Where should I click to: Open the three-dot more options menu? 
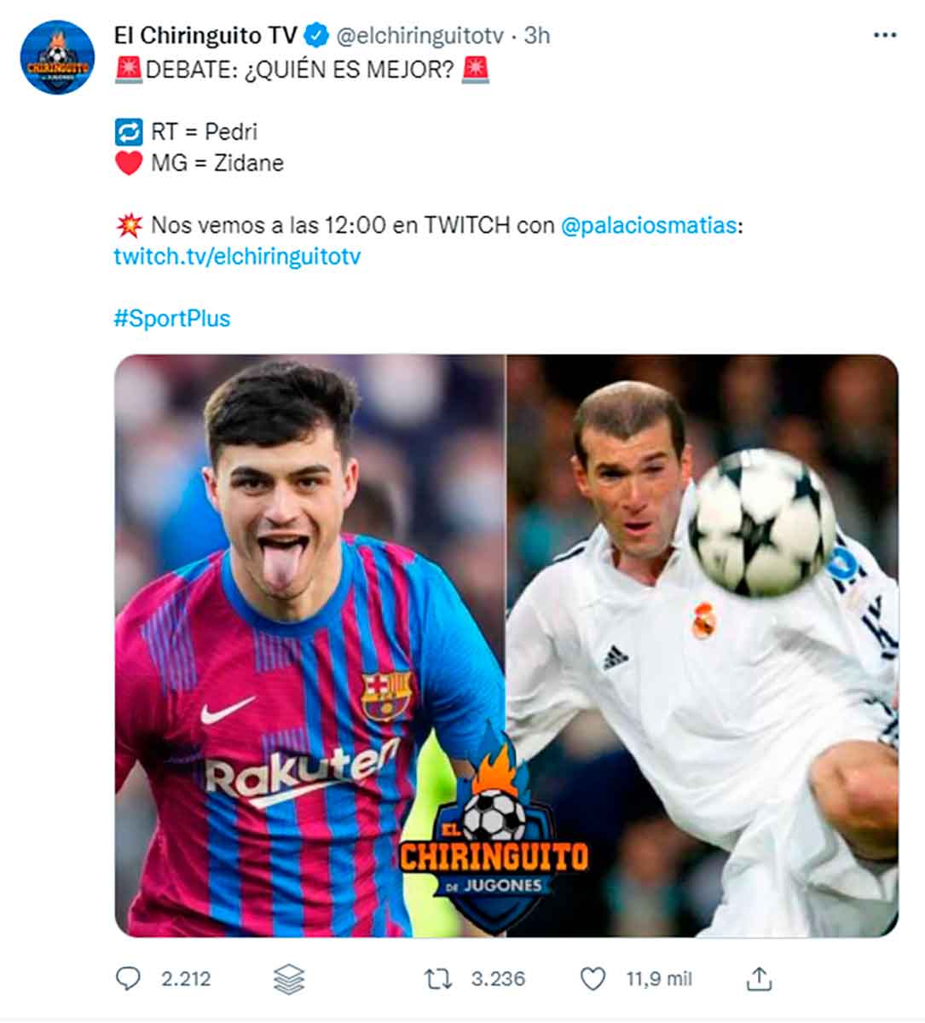point(885,36)
